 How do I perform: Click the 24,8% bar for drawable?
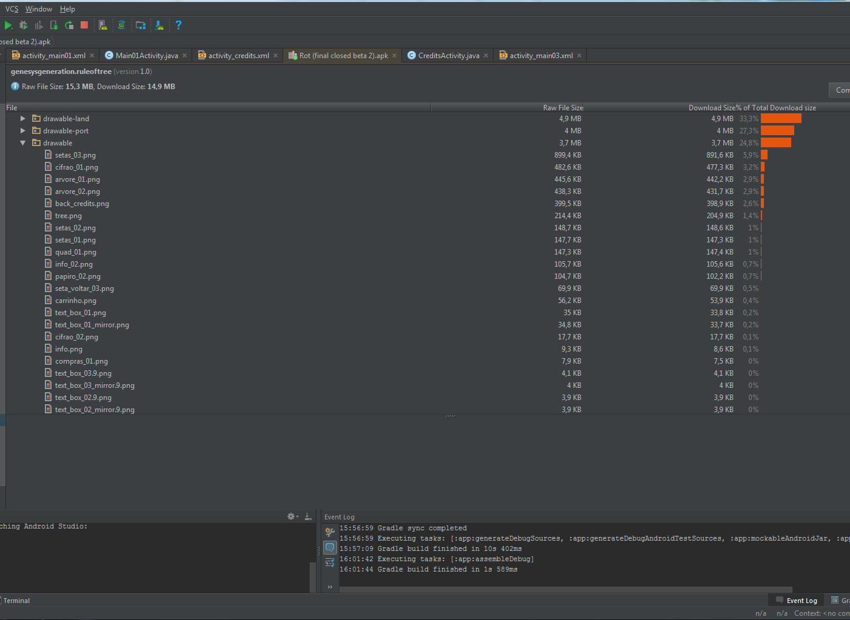click(x=776, y=143)
